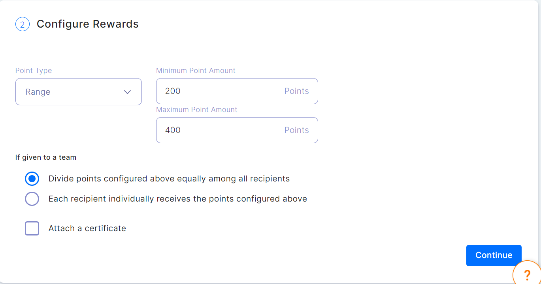The image size is (541, 284).
Task: Click the If given to a team text
Action: tap(46, 157)
